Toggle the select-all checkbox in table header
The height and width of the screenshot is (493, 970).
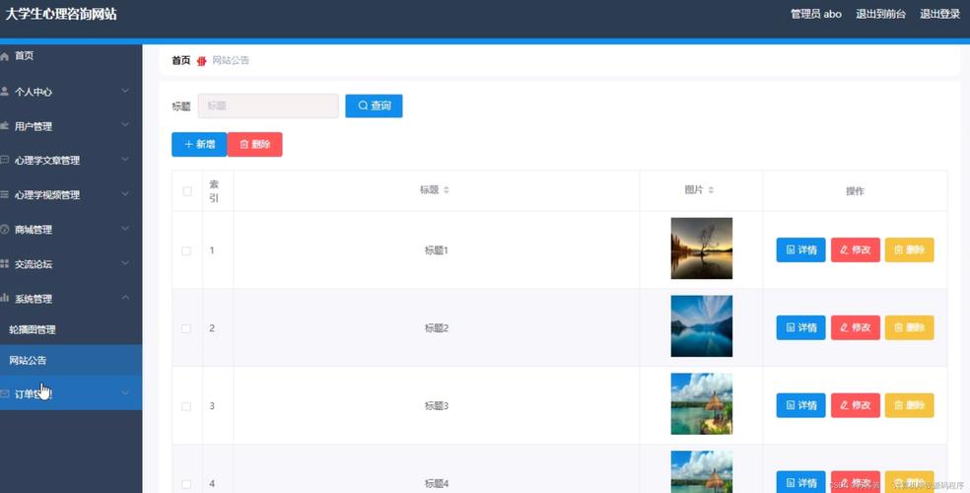187,191
